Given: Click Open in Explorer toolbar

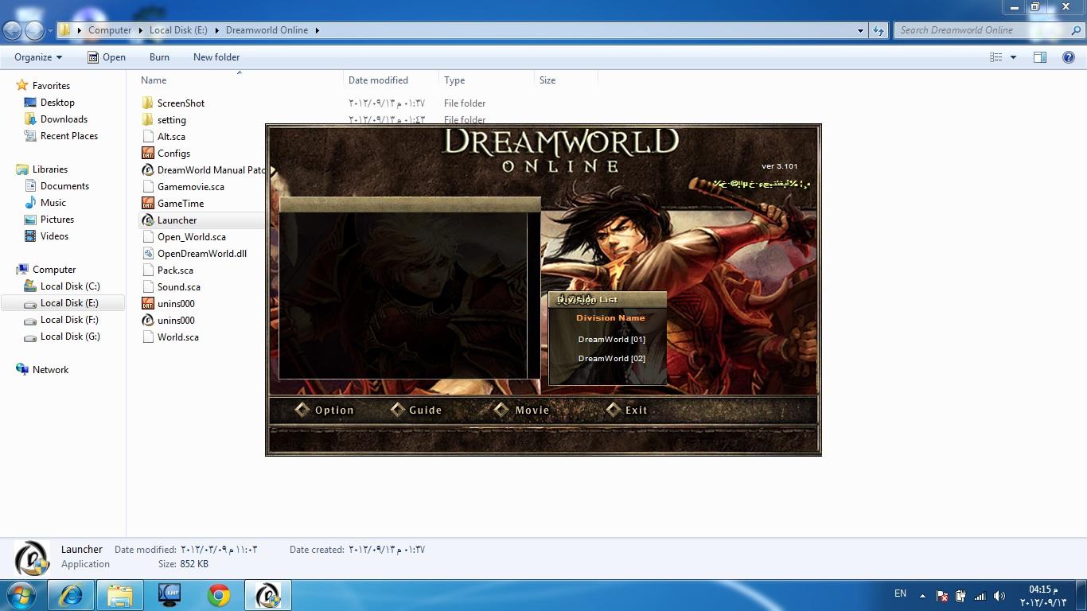Looking at the screenshot, I should point(107,57).
